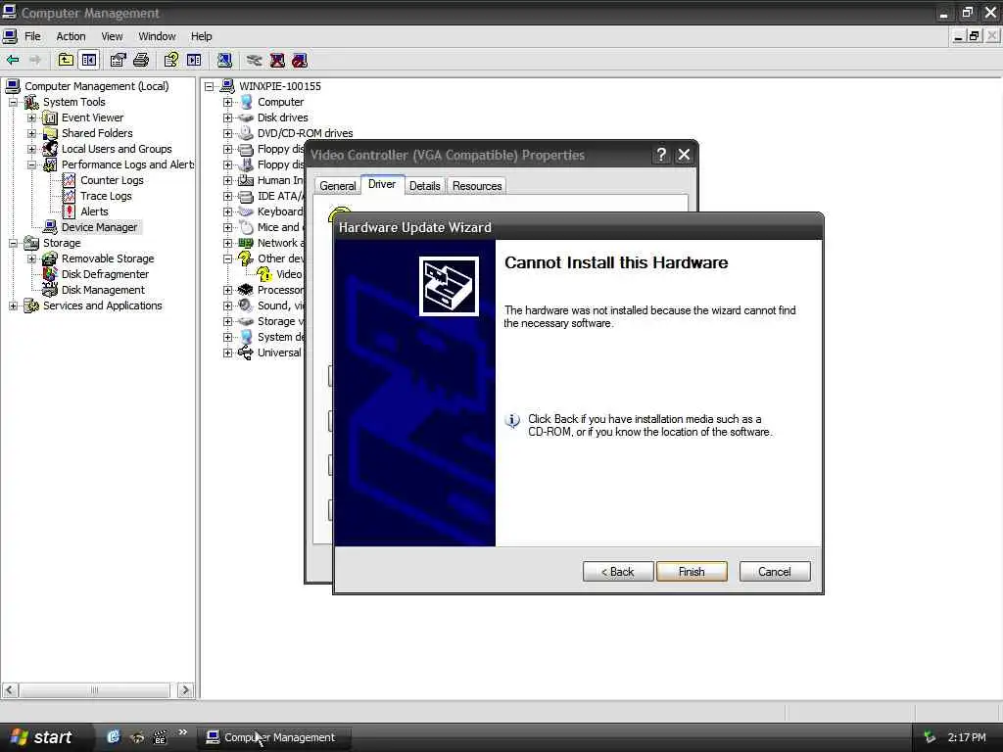Image resolution: width=1003 pixels, height=752 pixels.
Task: Expand Services and Applications node
Action: tap(13, 305)
